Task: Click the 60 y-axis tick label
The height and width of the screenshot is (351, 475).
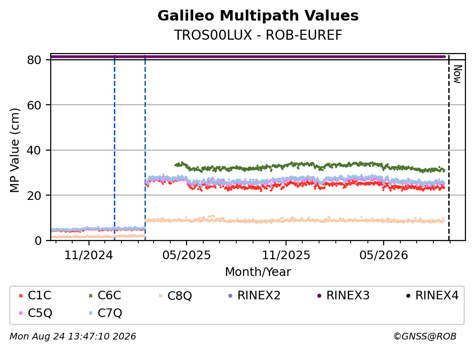Action: click(34, 105)
